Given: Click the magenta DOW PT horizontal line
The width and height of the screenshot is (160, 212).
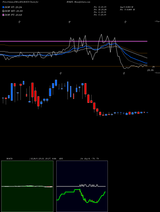Looking at the screenshot, I should pyautogui.click(x=74, y=41).
